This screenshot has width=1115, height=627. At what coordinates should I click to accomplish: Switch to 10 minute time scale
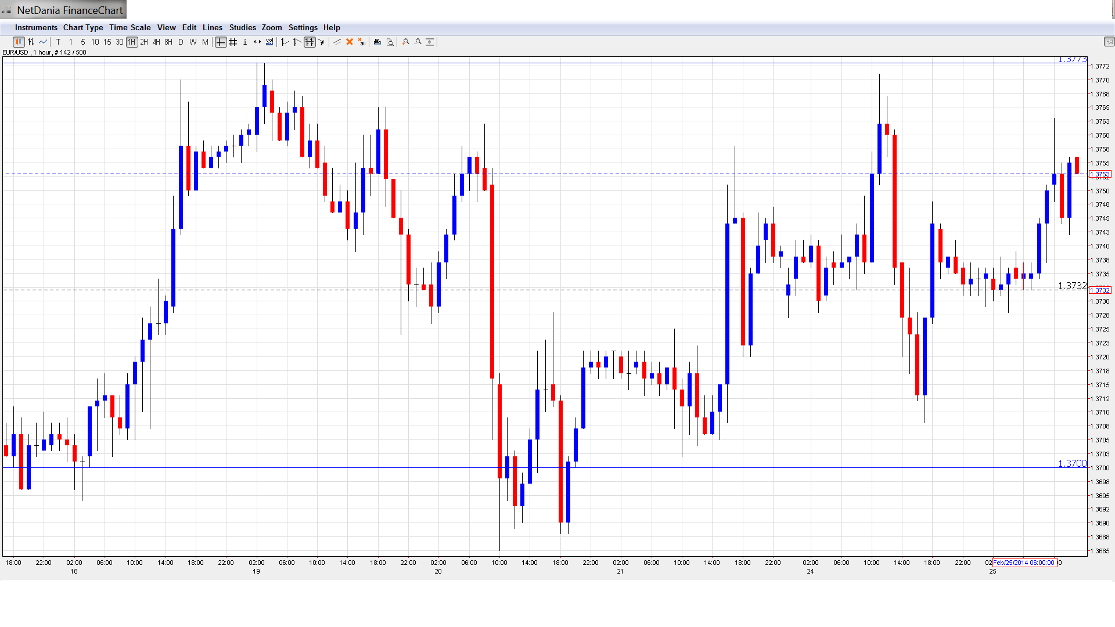(x=95, y=42)
